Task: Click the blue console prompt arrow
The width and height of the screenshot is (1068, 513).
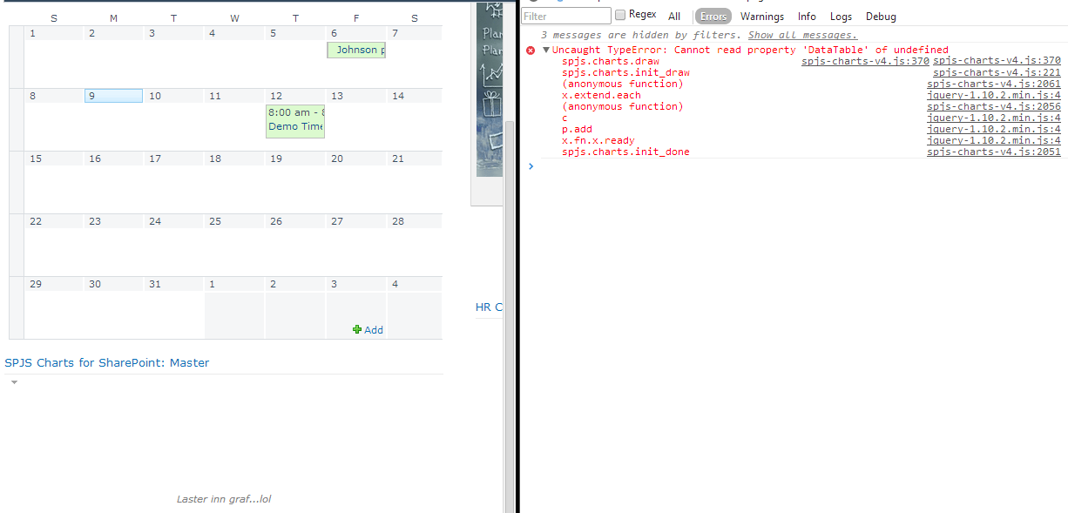Action: click(x=531, y=165)
